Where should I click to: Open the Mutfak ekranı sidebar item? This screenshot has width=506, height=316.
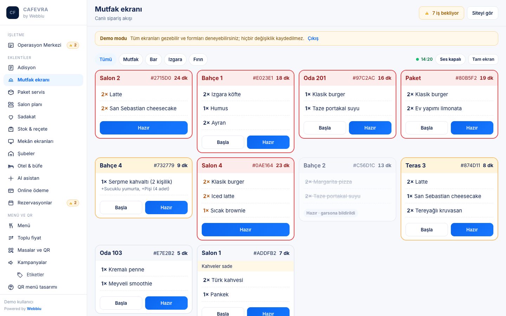point(43,80)
